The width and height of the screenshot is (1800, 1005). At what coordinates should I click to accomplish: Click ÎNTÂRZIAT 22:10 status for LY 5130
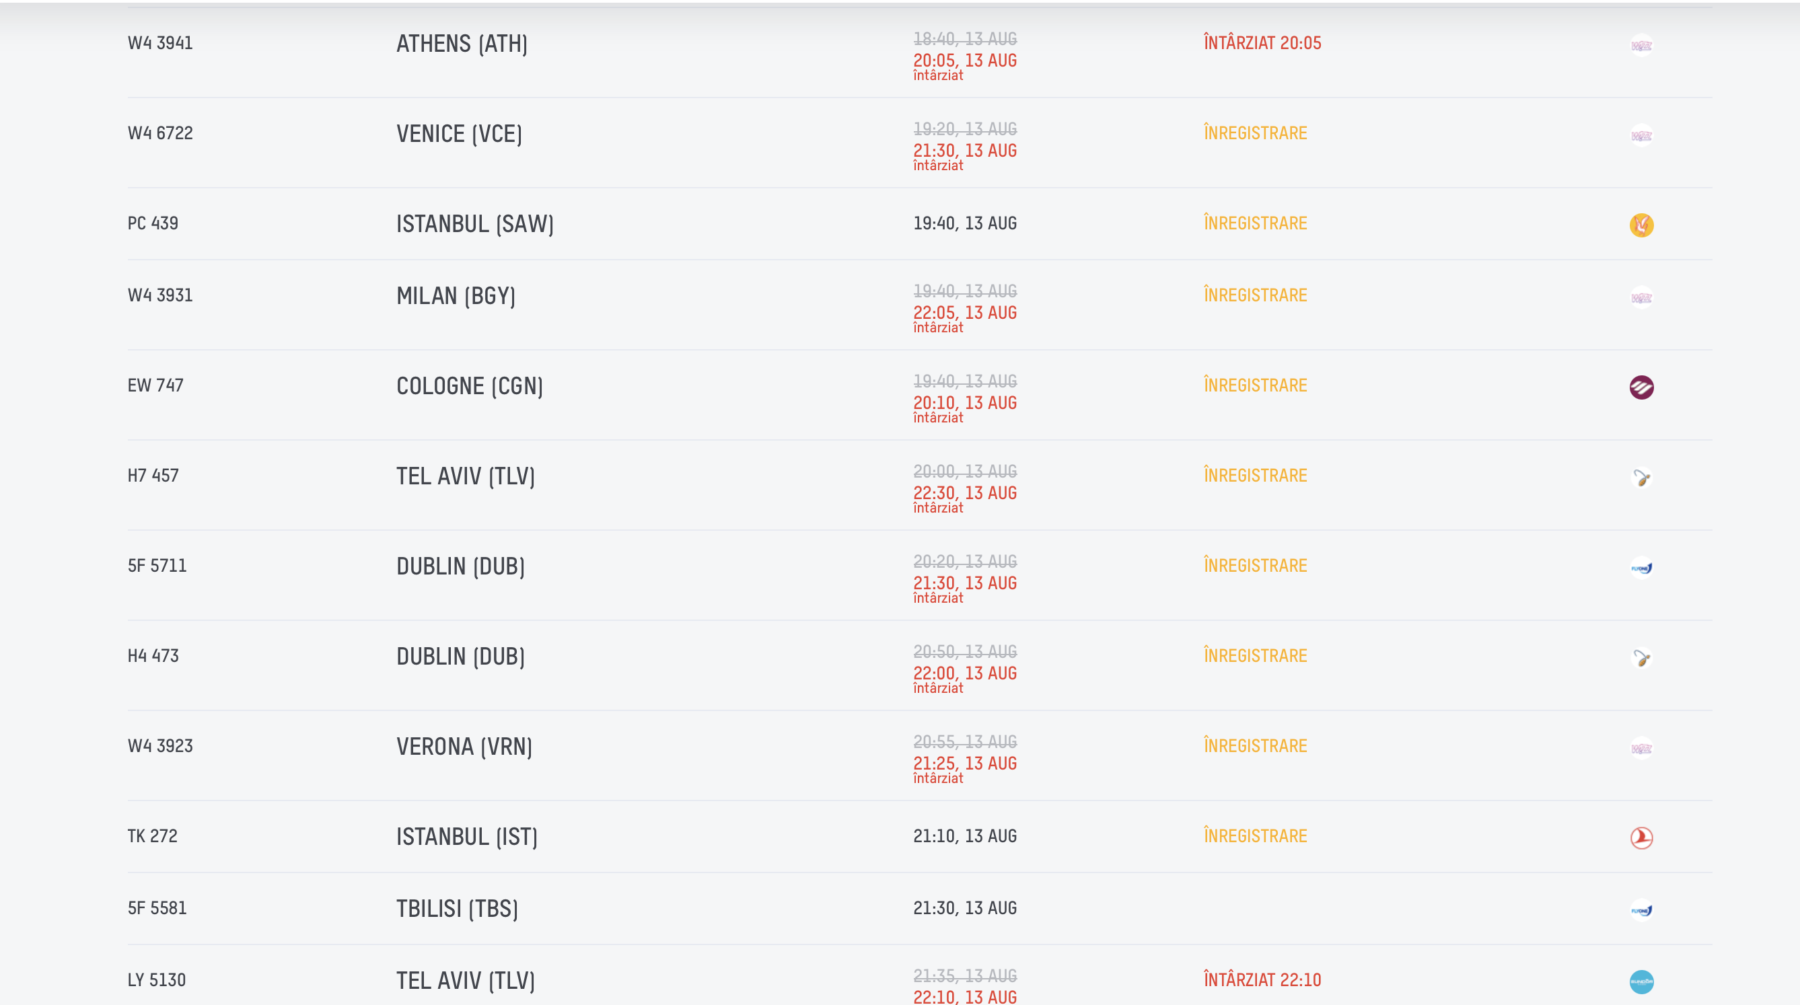[x=1262, y=979]
